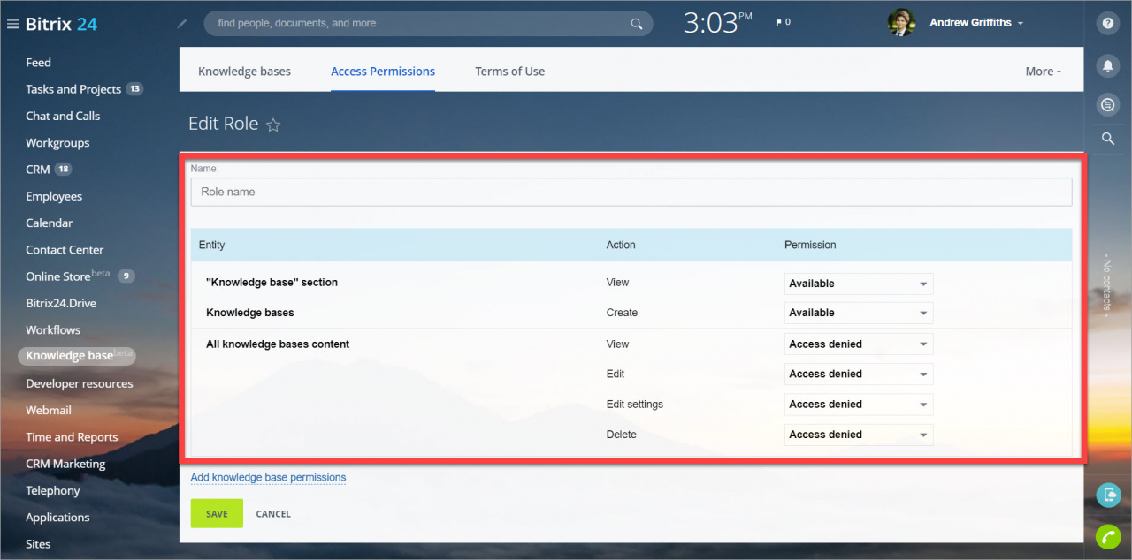The height and width of the screenshot is (560, 1132).
Task: Click the green phone call icon
Action: tap(1108, 536)
